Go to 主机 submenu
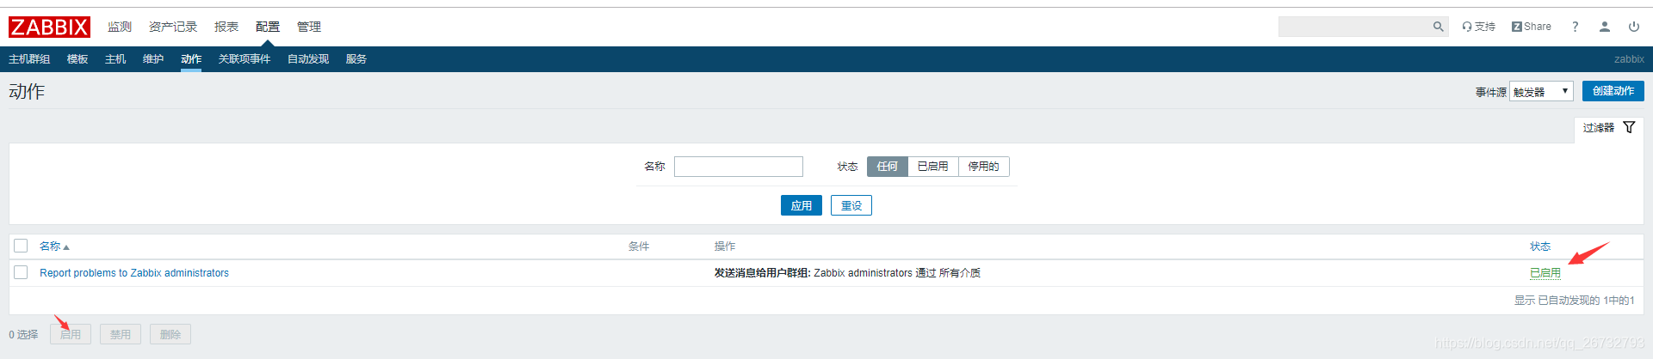Image resolution: width=1653 pixels, height=359 pixels. point(115,59)
